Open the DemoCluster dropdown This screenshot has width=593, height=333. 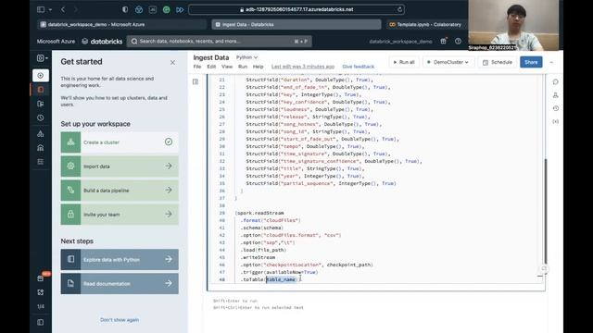pos(448,62)
